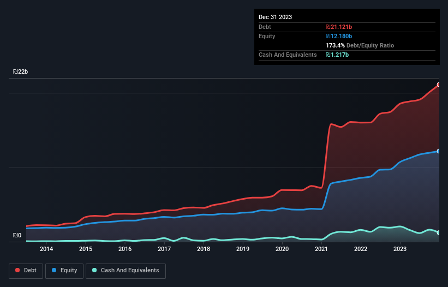Click the 2016 x-axis label
448x287 pixels.
(125, 249)
